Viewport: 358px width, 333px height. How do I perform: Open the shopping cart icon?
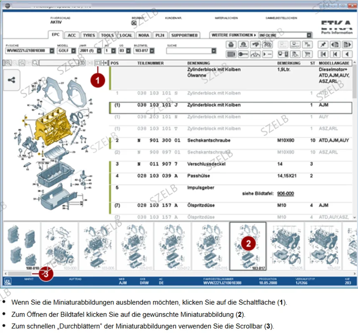pyautogui.click(x=307, y=54)
